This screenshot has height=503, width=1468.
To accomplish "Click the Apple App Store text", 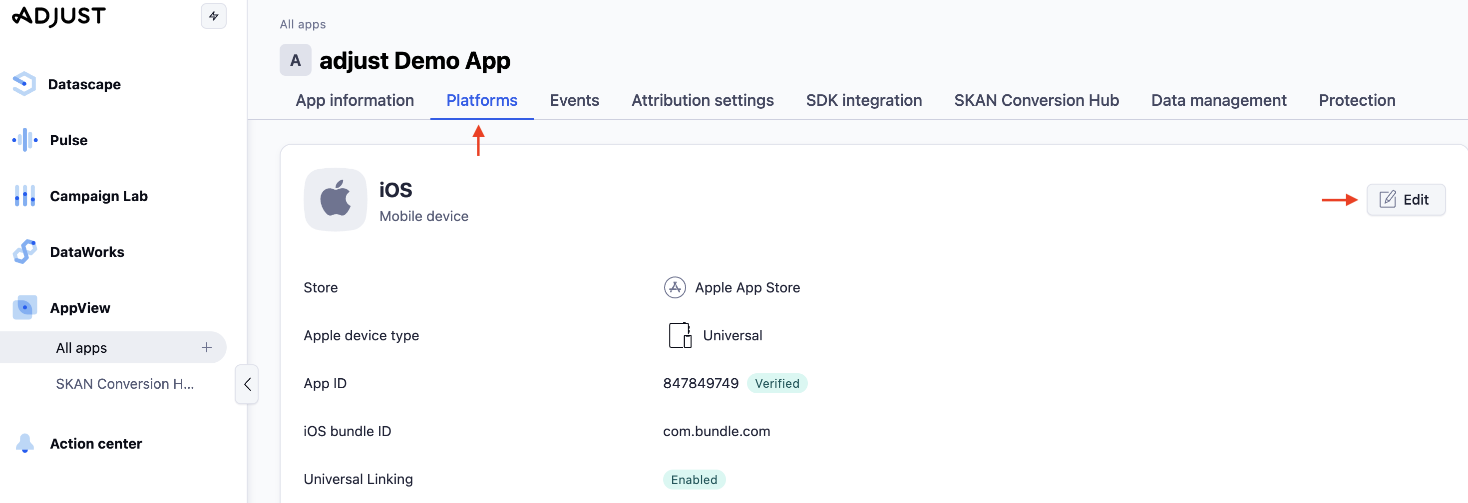I will (747, 287).
